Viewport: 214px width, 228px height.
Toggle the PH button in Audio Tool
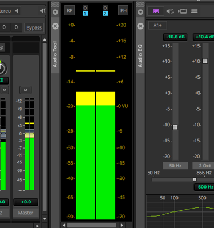click(123, 10)
